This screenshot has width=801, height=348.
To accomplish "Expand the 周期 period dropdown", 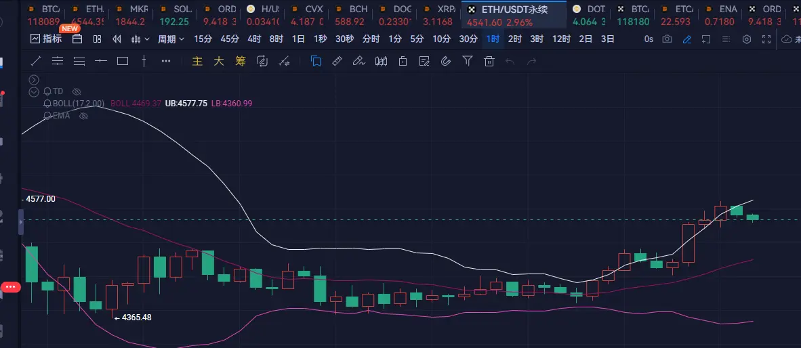I will [x=171, y=39].
